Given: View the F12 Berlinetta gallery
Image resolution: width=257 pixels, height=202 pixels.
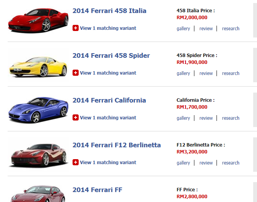Looking at the screenshot, I should [x=183, y=163].
